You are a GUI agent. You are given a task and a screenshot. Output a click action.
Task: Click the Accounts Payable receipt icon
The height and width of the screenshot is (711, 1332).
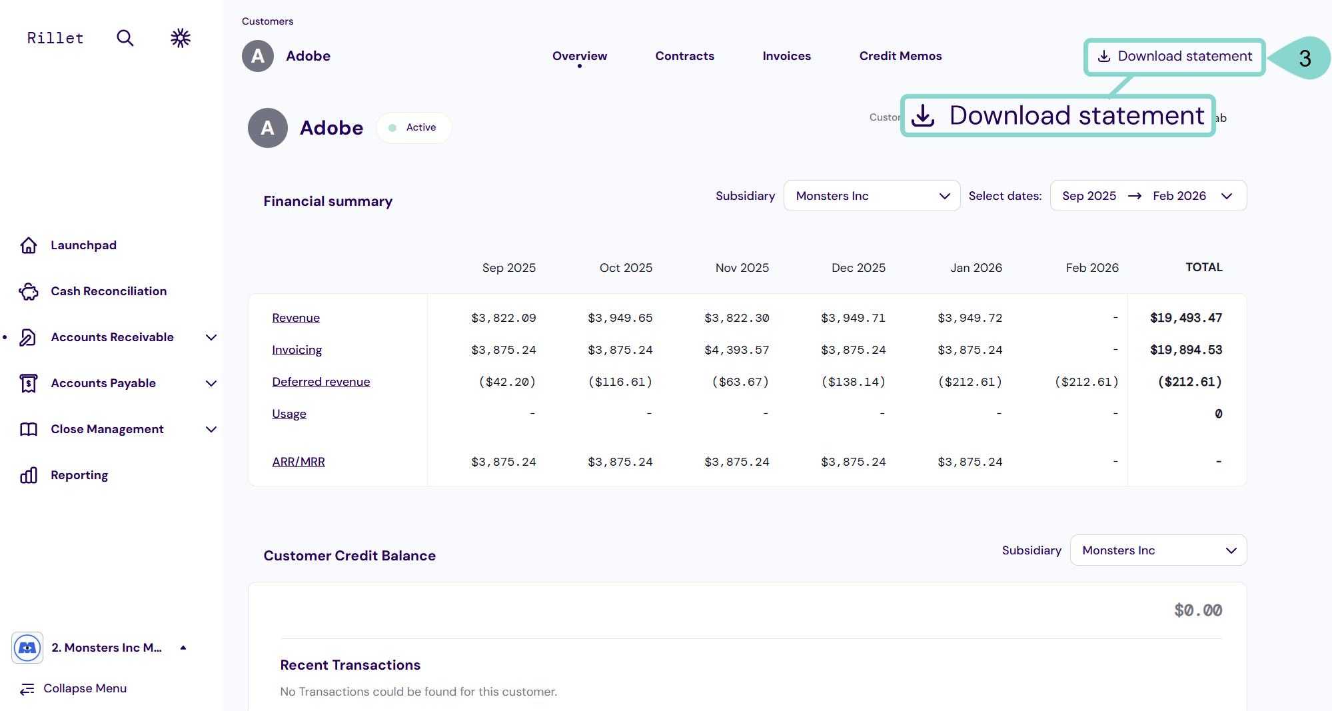click(29, 383)
